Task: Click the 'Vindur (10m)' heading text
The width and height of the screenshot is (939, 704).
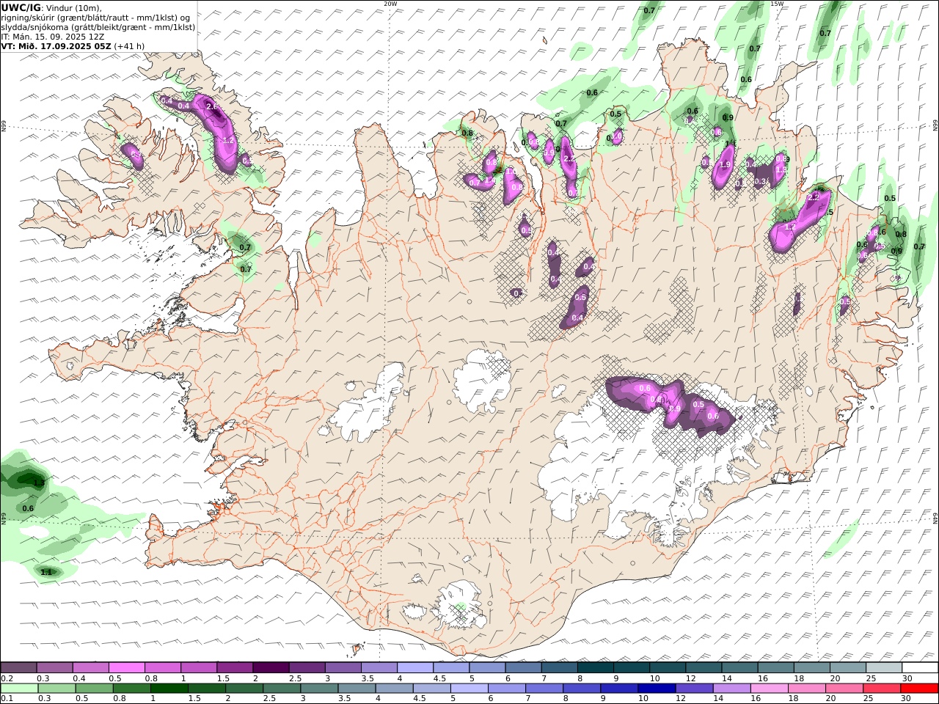Action: 75,8
